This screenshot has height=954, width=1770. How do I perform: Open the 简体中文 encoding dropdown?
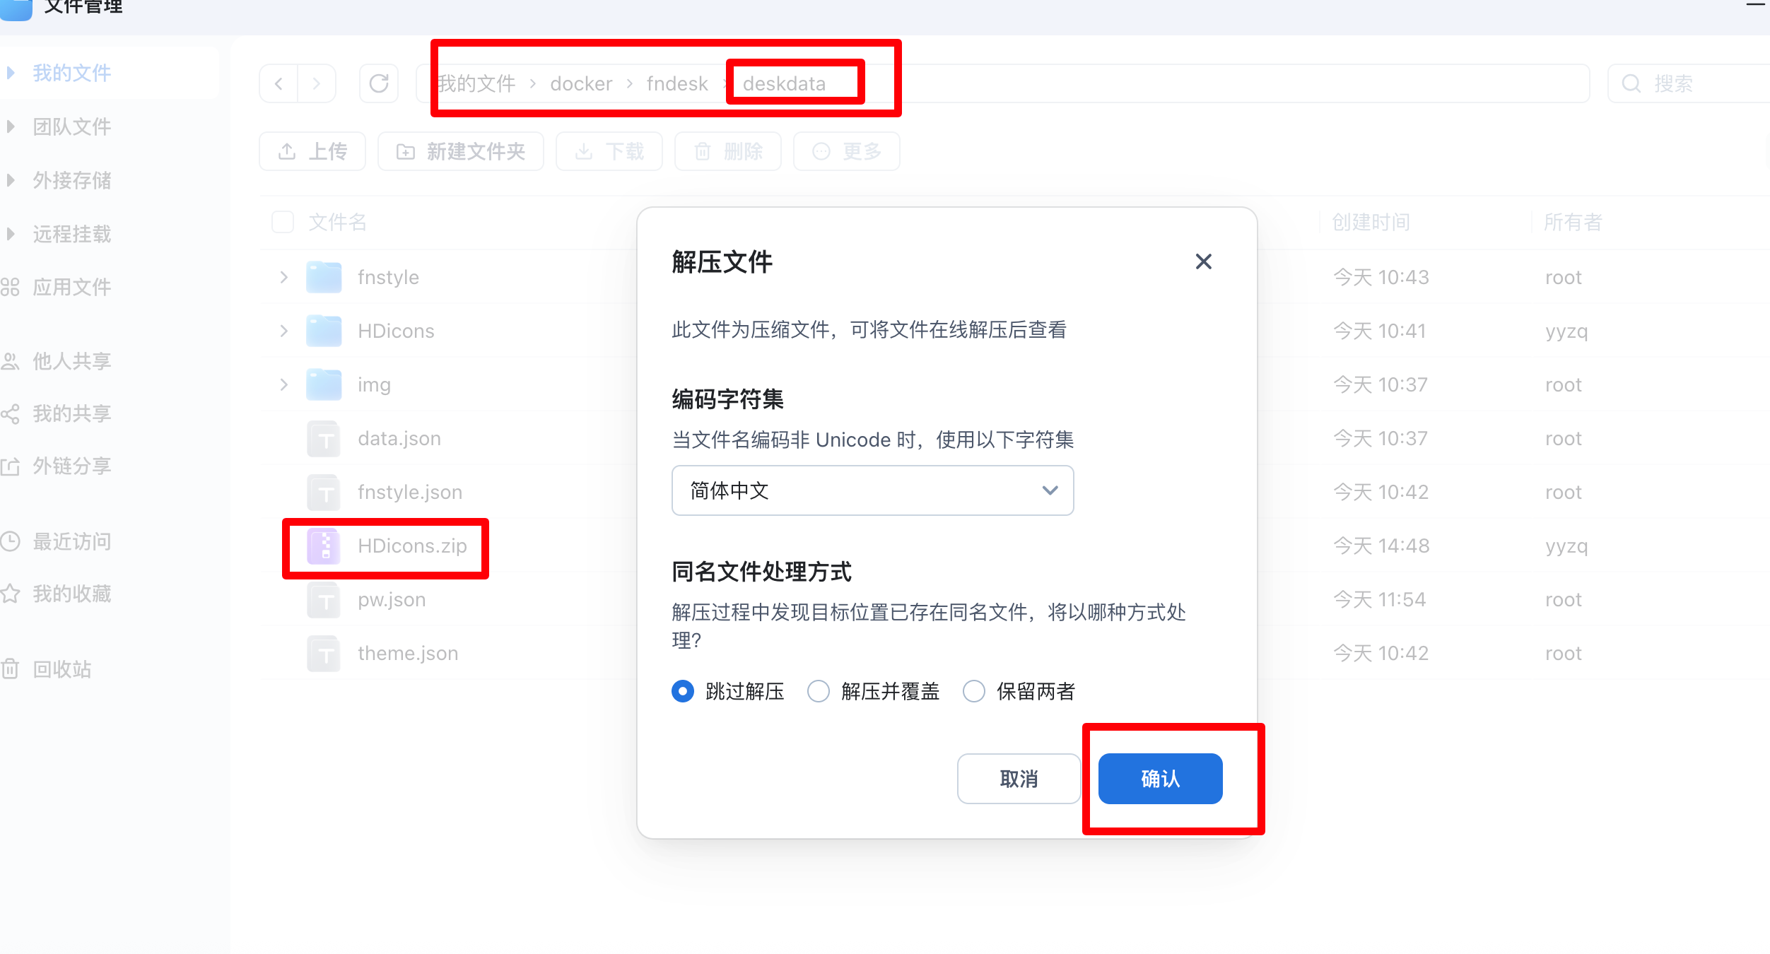pyautogui.click(x=872, y=490)
